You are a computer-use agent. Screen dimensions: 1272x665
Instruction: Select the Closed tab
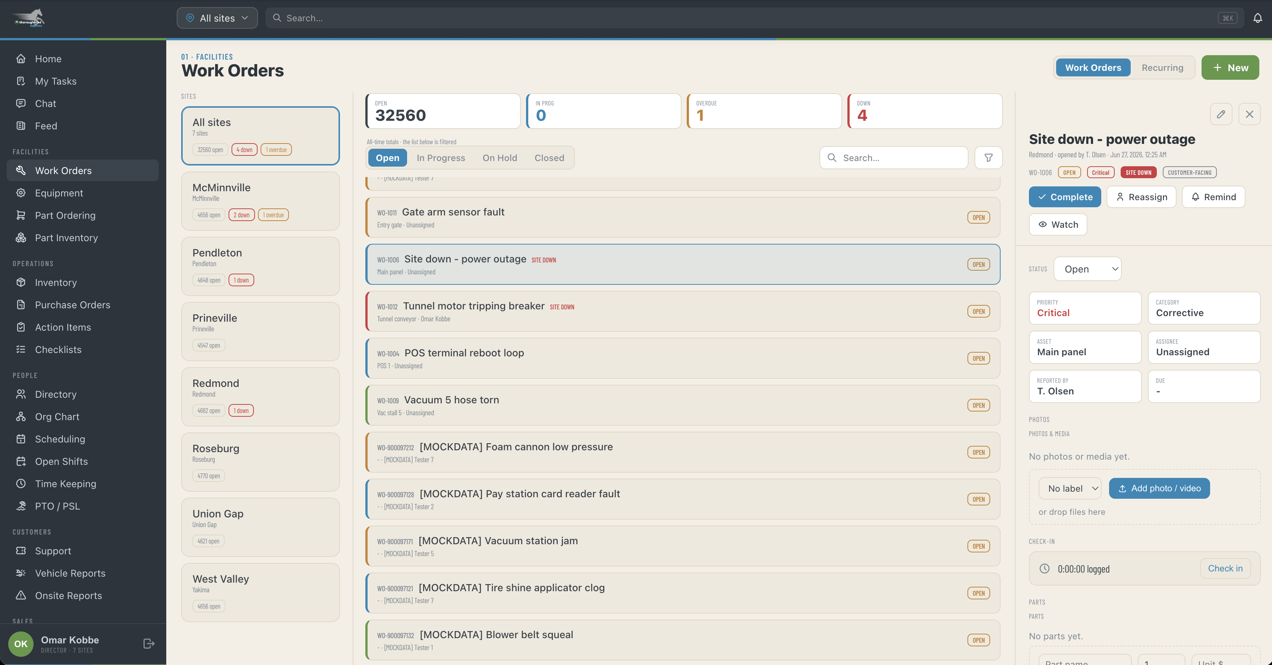549,158
